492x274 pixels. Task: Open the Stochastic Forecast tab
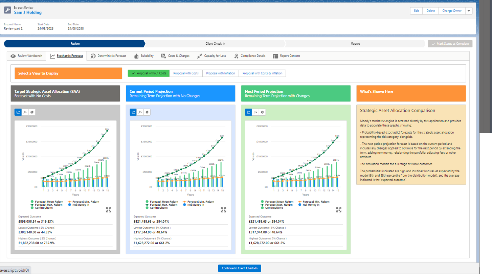click(x=66, y=56)
